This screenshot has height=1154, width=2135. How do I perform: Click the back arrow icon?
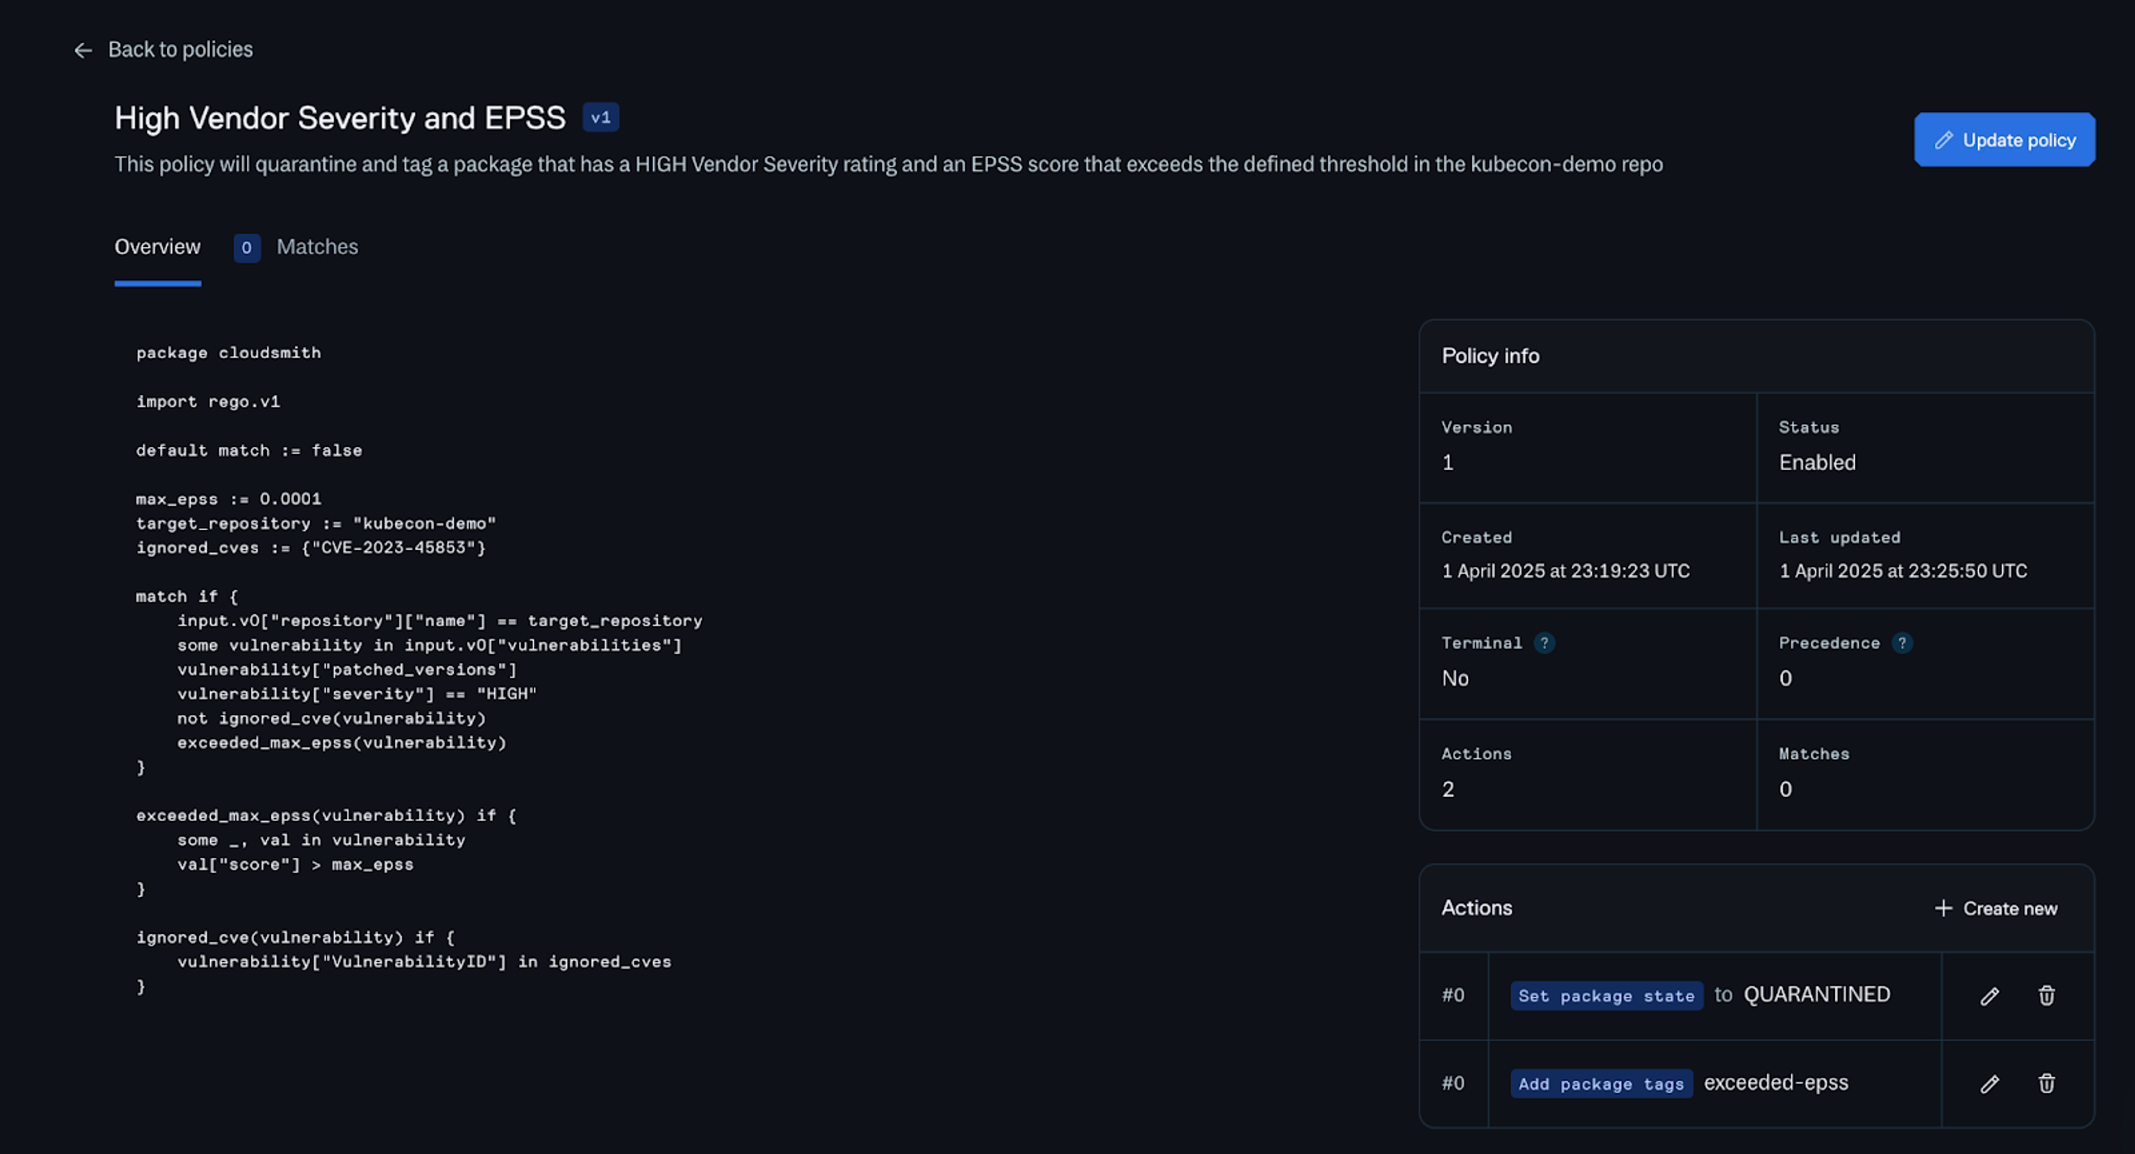[x=83, y=51]
